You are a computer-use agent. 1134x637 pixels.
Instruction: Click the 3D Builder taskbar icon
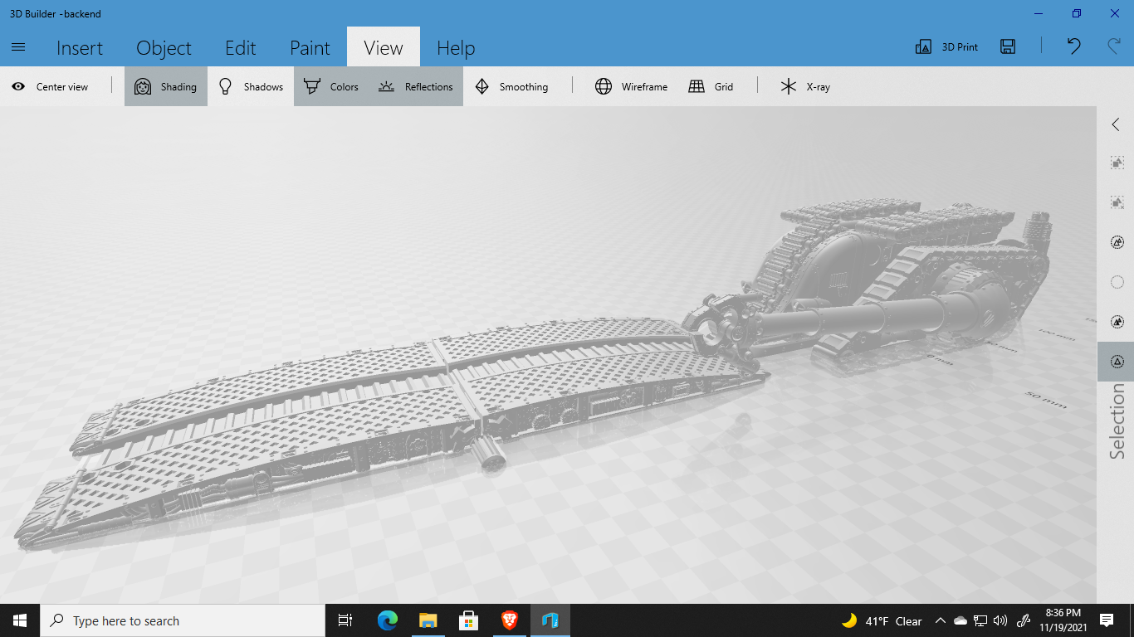point(550,620)
